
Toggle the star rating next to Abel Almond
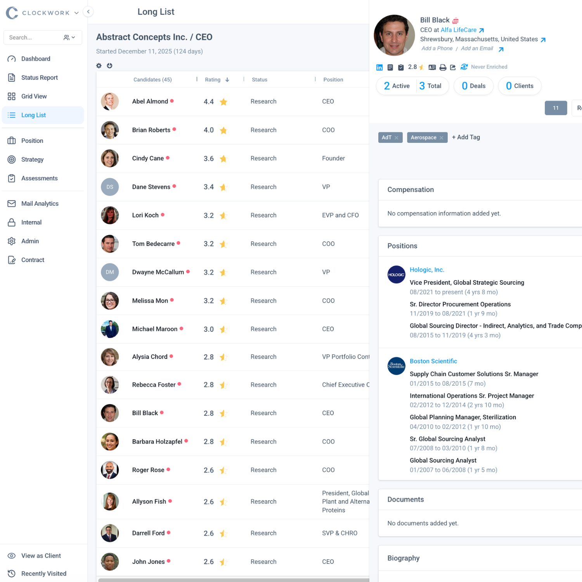point(223,102)
